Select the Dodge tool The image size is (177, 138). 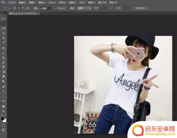point(4,82)
